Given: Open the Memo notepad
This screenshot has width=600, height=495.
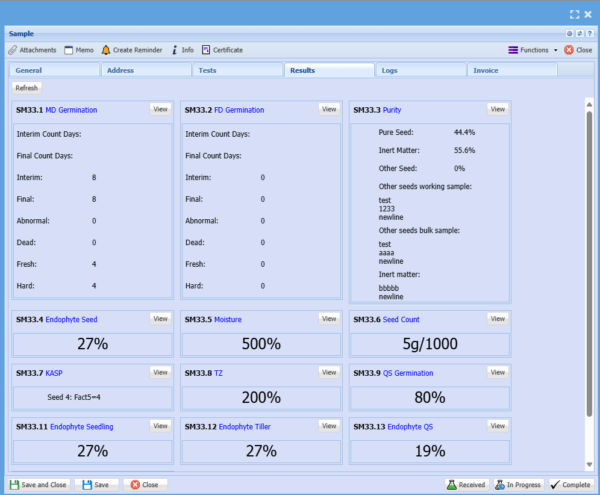Looking at the screenshot, I should click(79, 50).
